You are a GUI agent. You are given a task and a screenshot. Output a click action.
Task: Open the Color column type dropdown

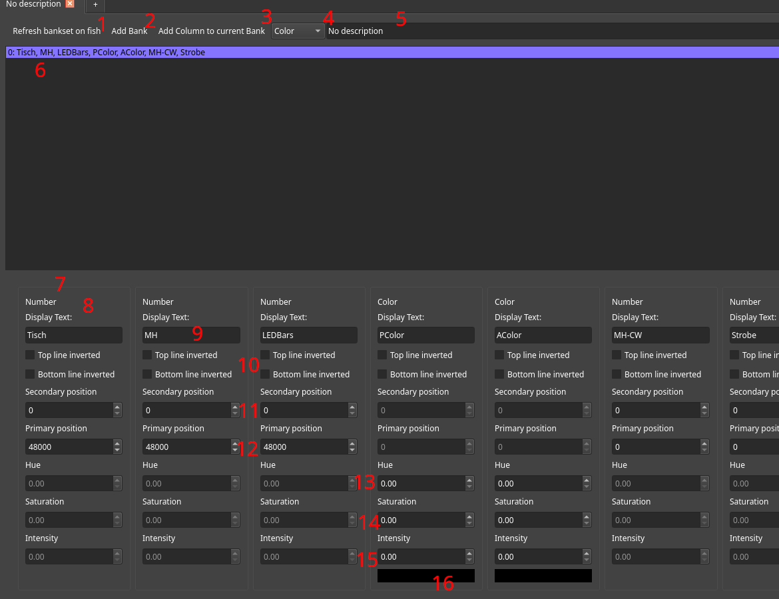(297, 31)
